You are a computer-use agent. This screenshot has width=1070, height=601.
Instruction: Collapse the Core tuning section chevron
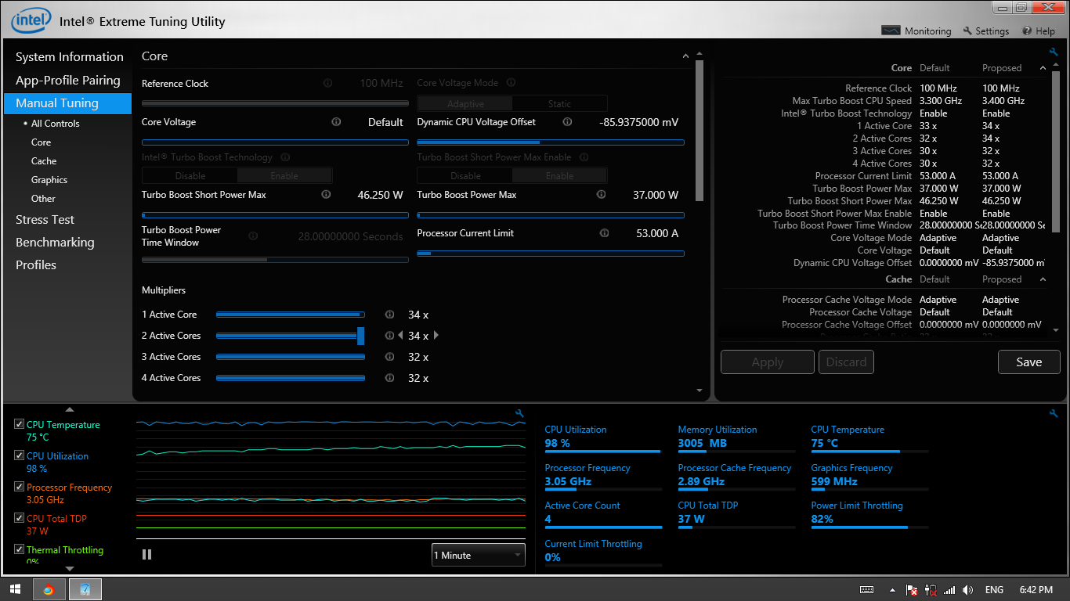coord(686,56)
